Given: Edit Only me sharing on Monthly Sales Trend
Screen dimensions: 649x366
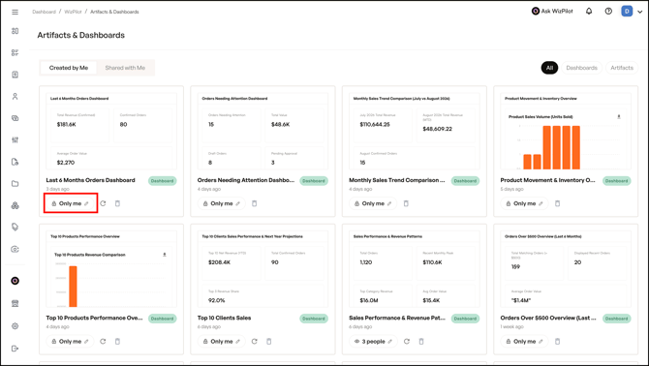Looking at the screenshot, I should (373, 203).
